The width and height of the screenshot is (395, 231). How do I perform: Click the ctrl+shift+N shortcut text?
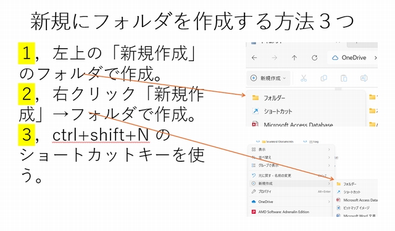coord(101,135)
